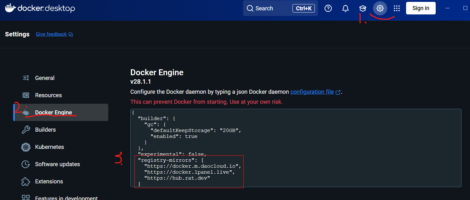Click the Extensions puzzle piece icon
The width and height of the screenshot is (470, 200).
click(26, 182)
